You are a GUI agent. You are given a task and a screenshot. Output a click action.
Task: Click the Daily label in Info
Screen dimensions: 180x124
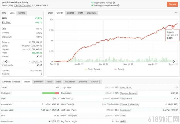[4, 28]
